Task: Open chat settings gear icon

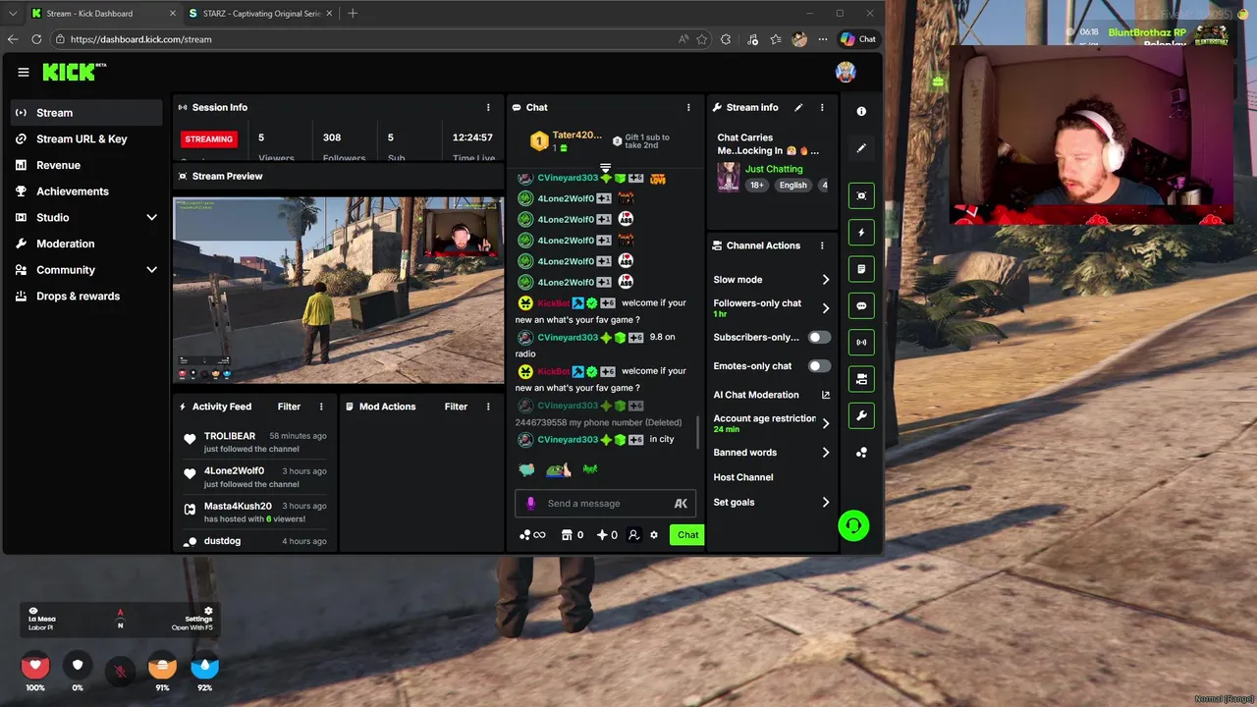Action: coord(654,535)
